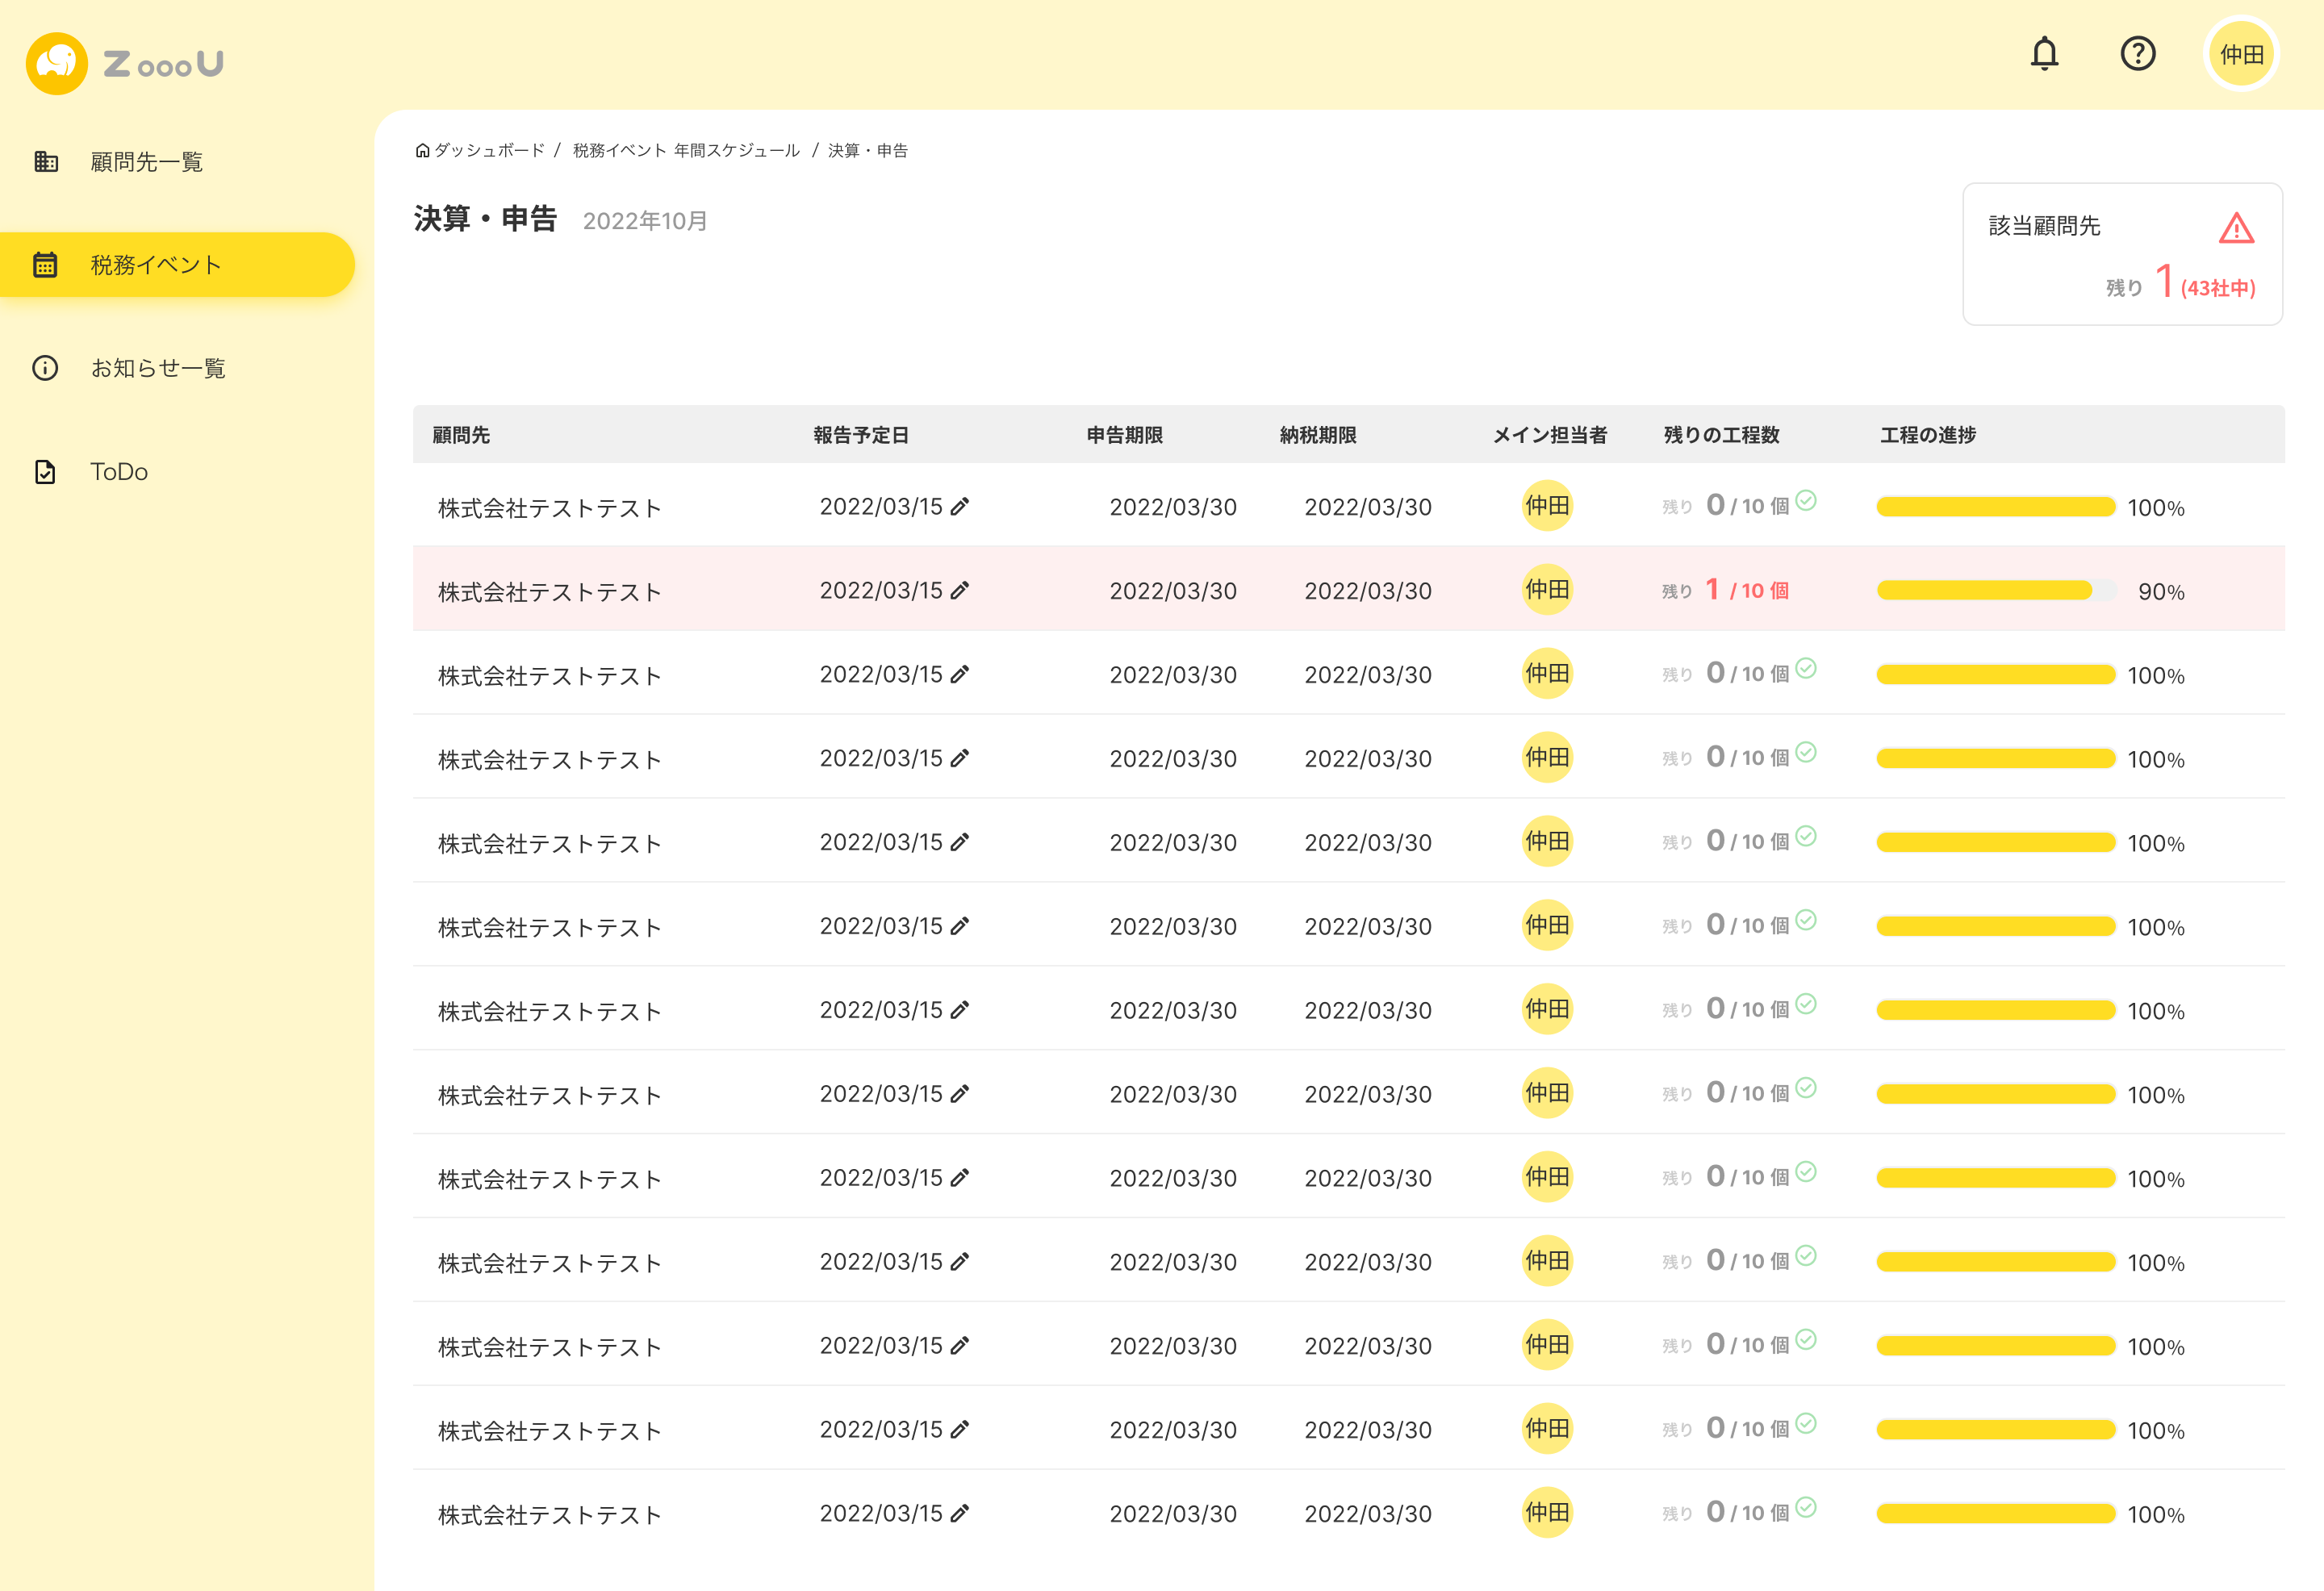The width and height of the screenshot is (2324, 1591).
Task: Click the help question mark icon
Action: (2139, 53)
